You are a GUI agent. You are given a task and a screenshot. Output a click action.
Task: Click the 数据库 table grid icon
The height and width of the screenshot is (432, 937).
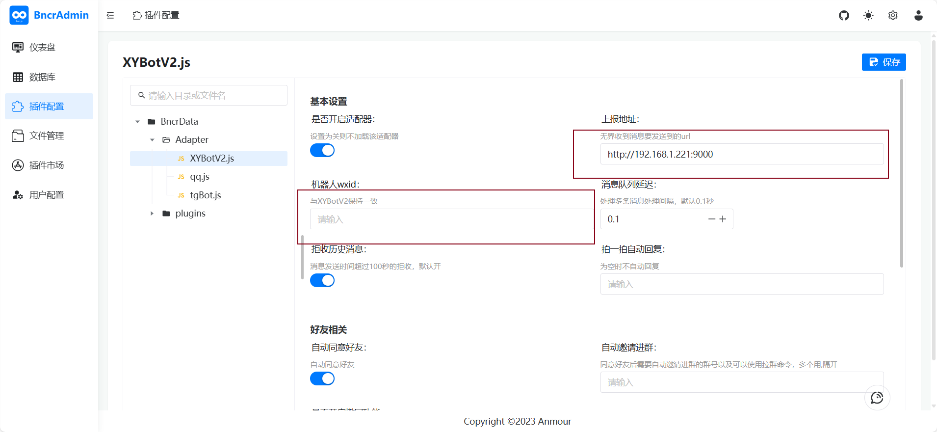[x=18, y=77]
